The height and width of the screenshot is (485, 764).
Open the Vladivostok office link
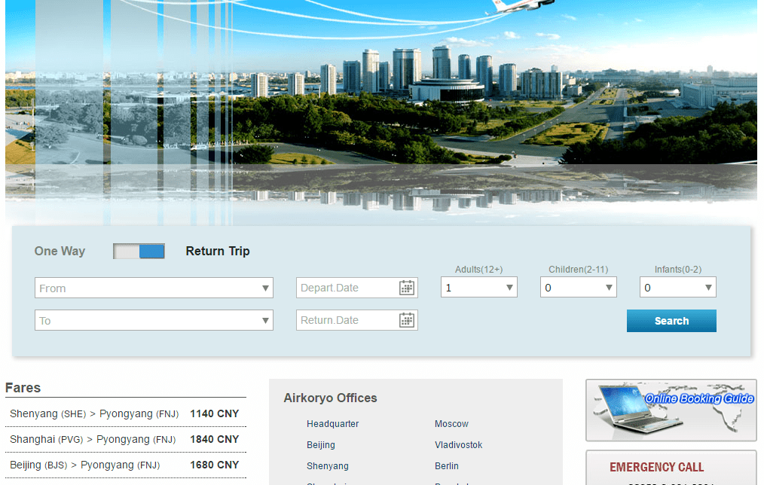tap(459, 445)
